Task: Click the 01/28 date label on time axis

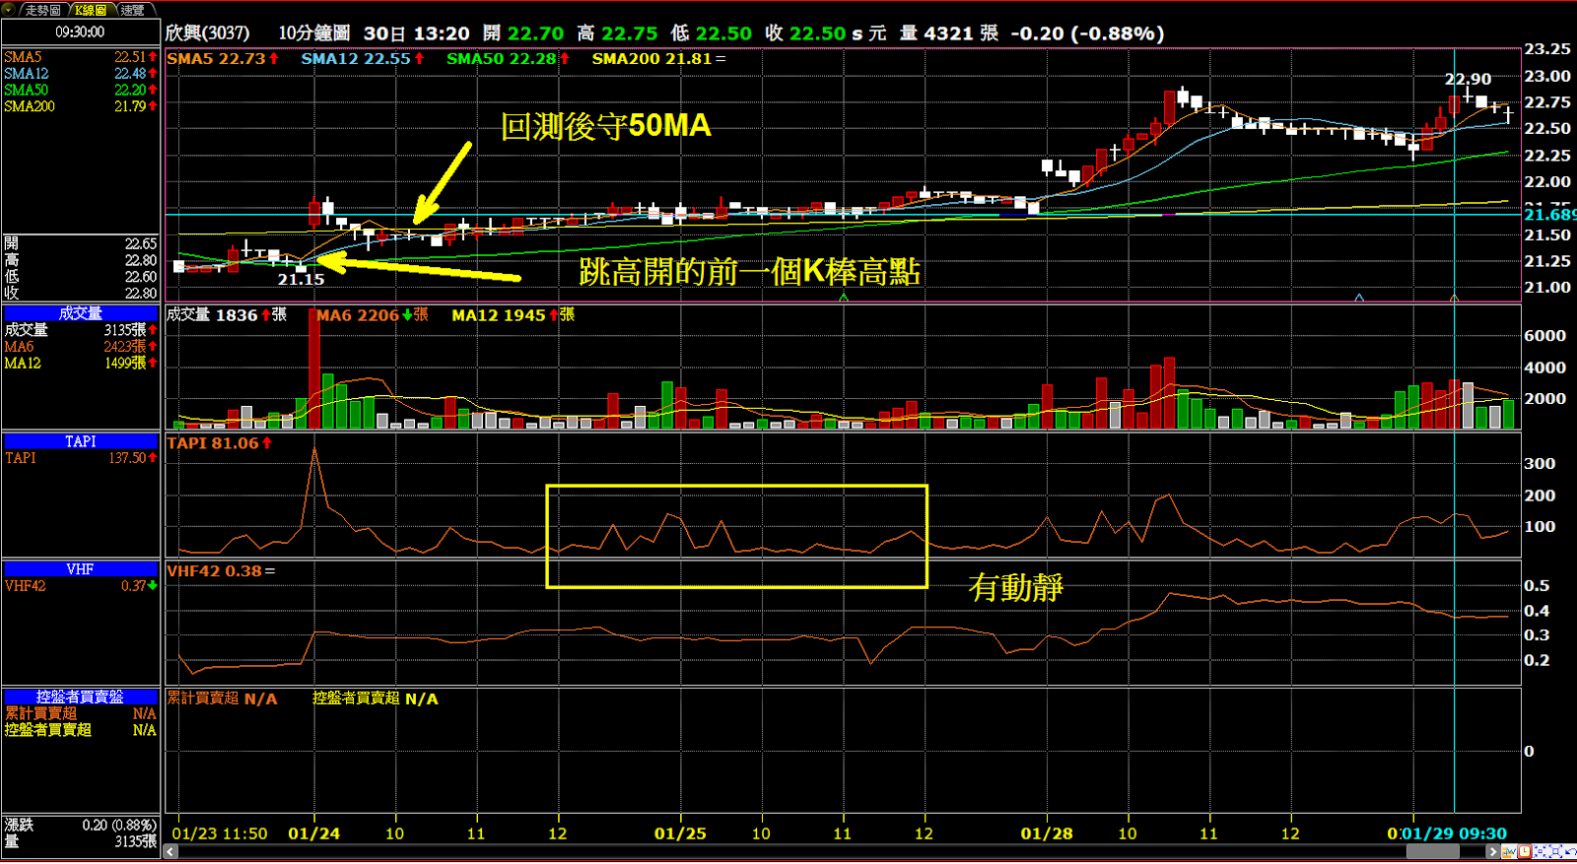Action: tap(1047, 833)
